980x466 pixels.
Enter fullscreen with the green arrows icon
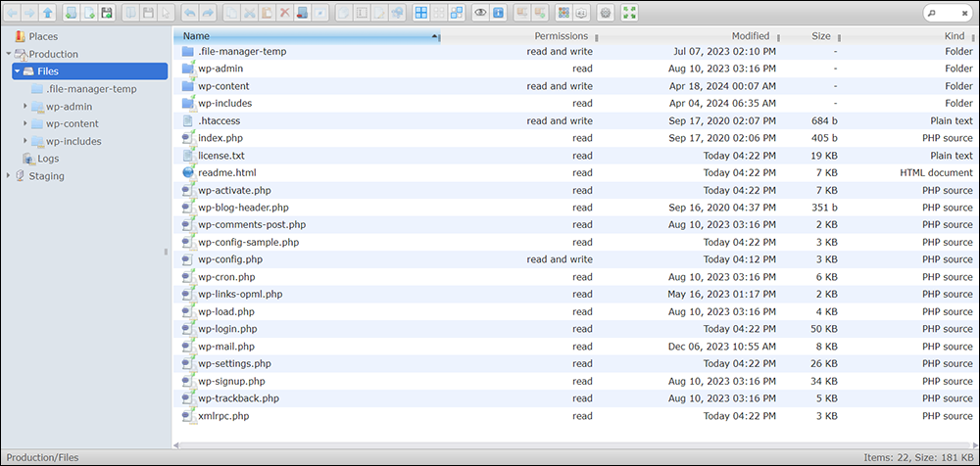pos(629,12)
